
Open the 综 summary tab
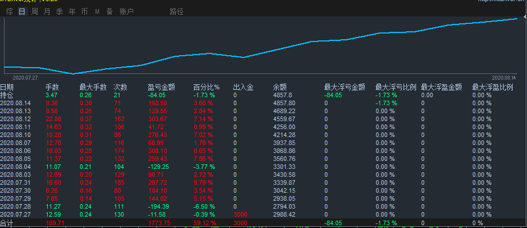pyautogui.click(x=10, y=12)
